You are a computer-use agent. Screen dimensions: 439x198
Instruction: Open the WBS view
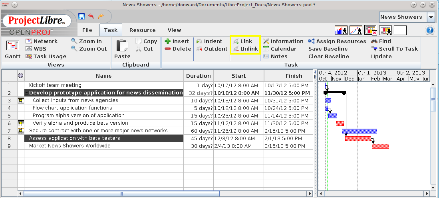36,49
